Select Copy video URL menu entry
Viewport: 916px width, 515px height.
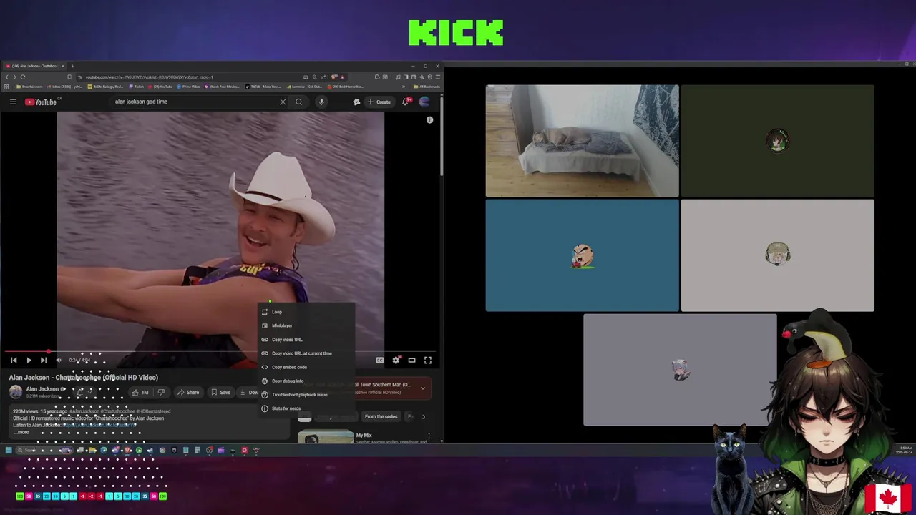click(x=306, y=339)
